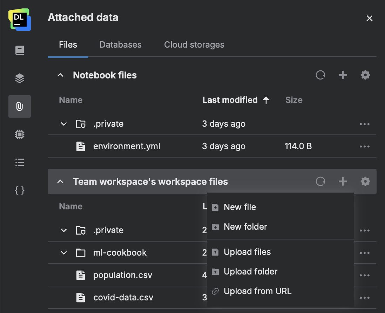Switch to the Cloud storages tab
The width and height of the screenshot is (385, 313).
194,44
